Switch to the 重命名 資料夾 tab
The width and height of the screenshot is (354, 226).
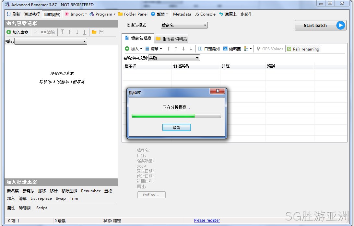(171, 39)
